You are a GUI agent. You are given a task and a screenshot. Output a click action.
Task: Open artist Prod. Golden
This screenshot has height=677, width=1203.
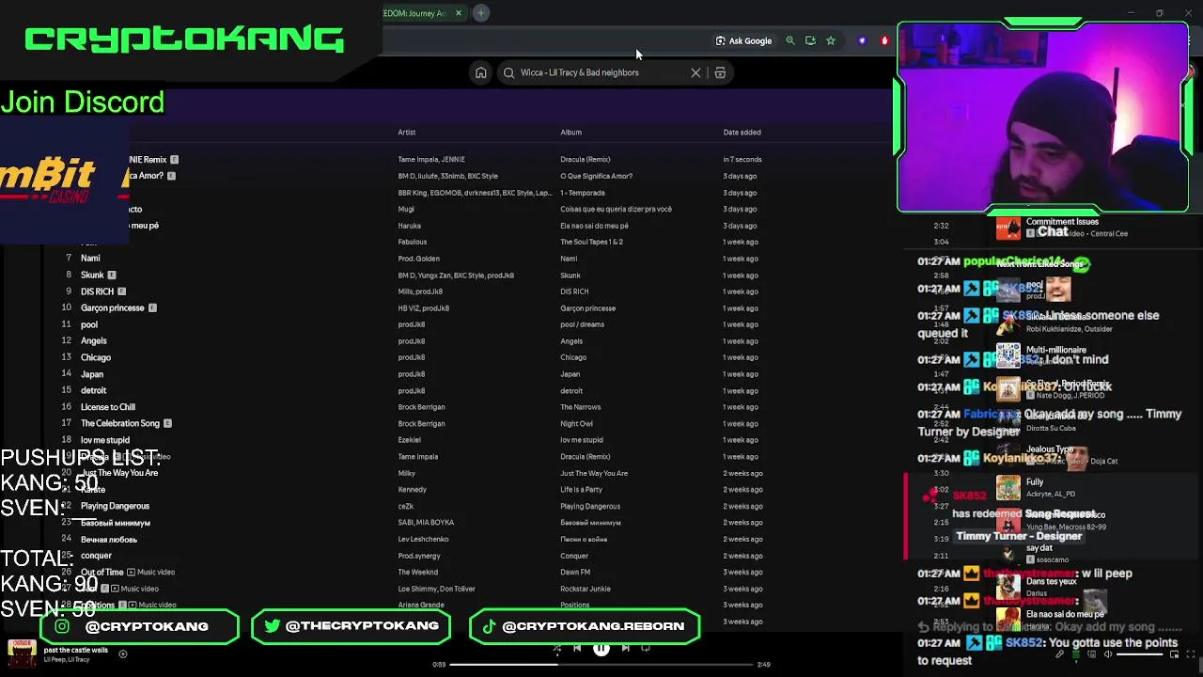tap(418, 259)
